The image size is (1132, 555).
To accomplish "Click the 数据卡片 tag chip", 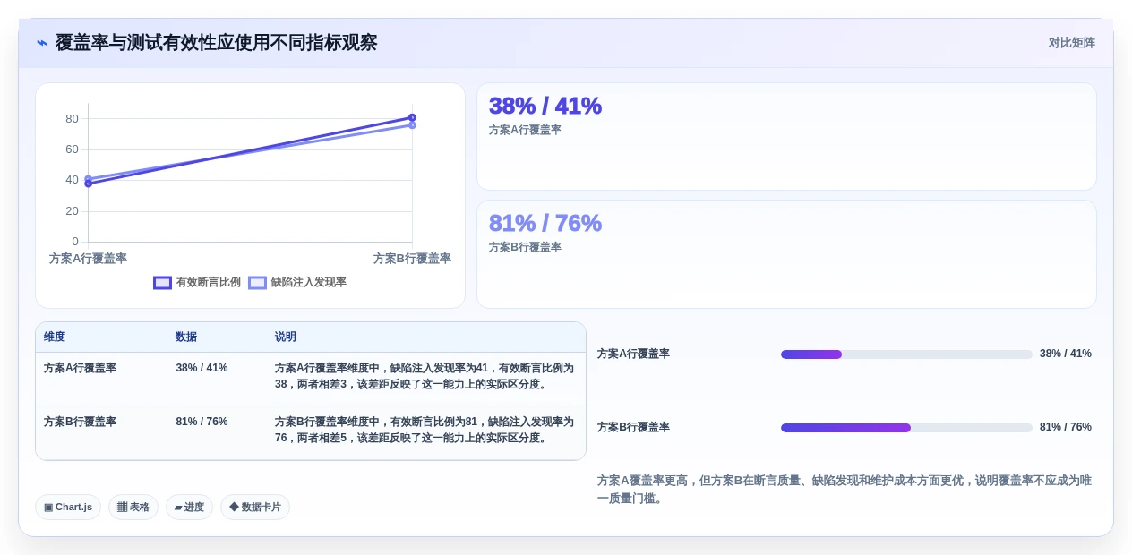I will coord(255,508).
